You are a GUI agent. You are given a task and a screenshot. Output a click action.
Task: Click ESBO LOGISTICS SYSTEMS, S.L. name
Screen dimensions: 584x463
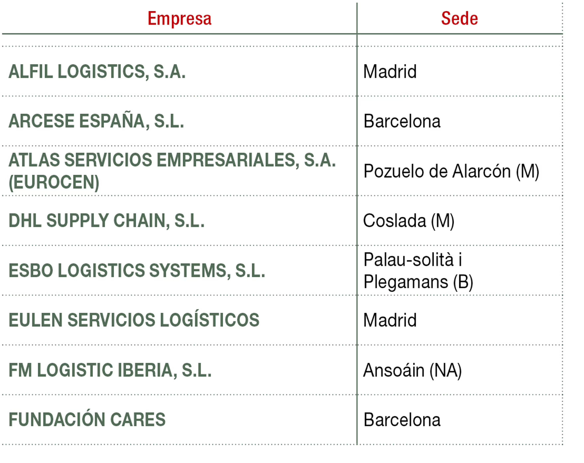tap(137, 271)
